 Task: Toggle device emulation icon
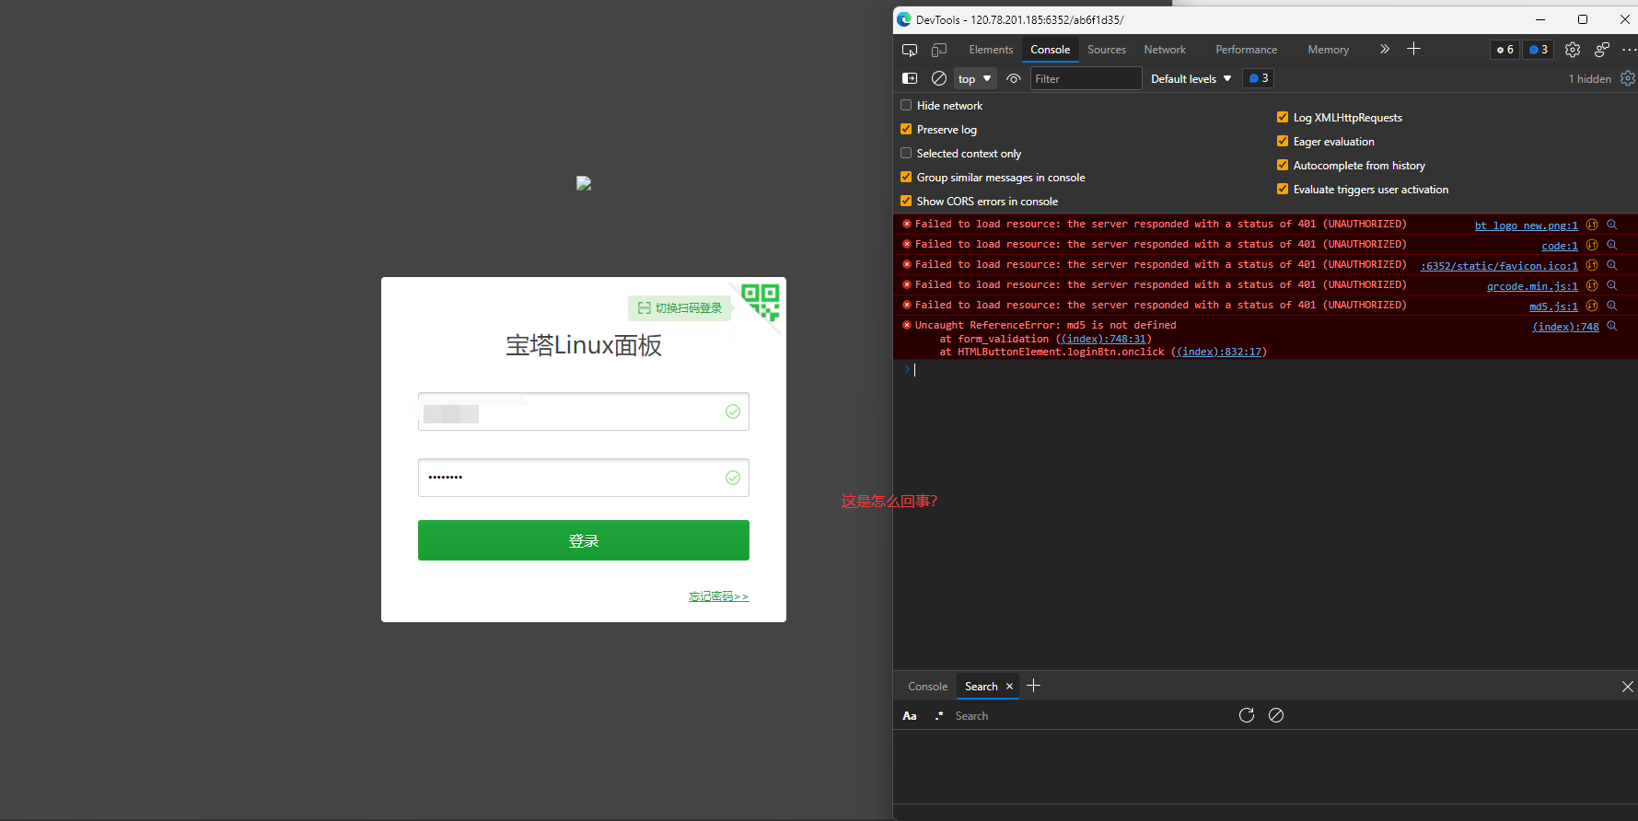pos(939,50)
